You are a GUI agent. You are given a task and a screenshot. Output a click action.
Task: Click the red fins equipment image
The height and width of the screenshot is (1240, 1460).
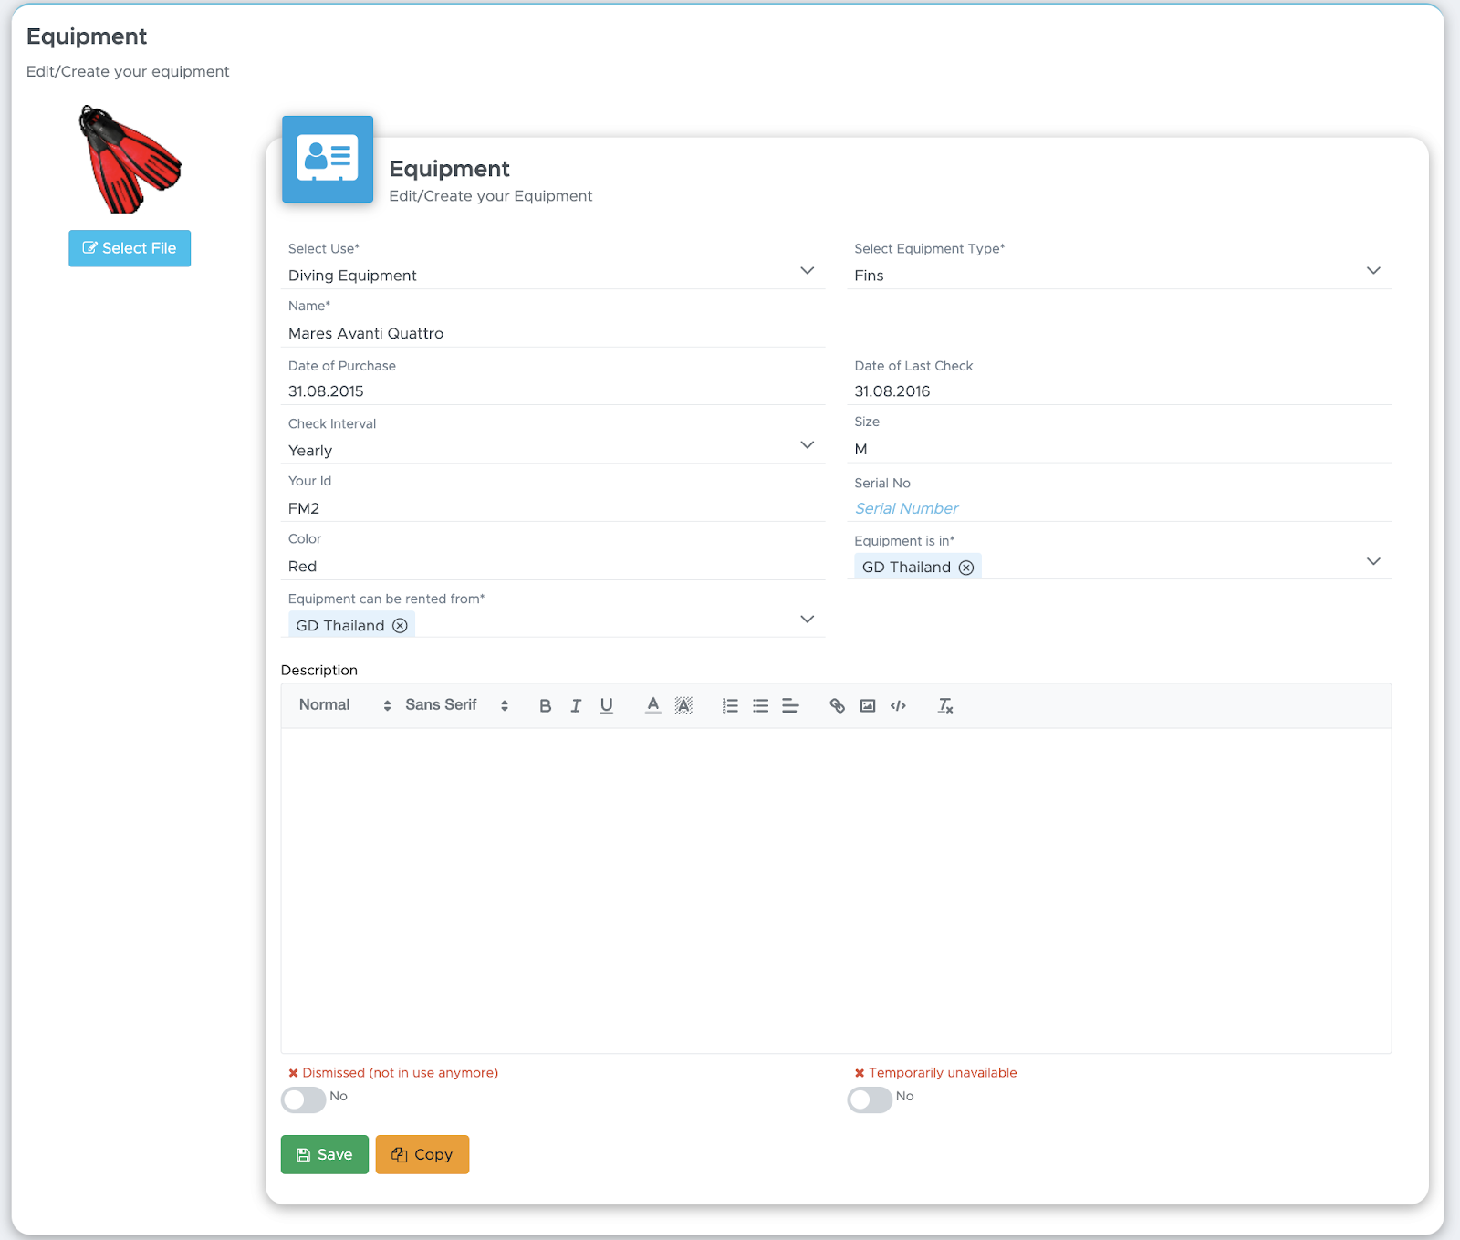coord(130,160)
